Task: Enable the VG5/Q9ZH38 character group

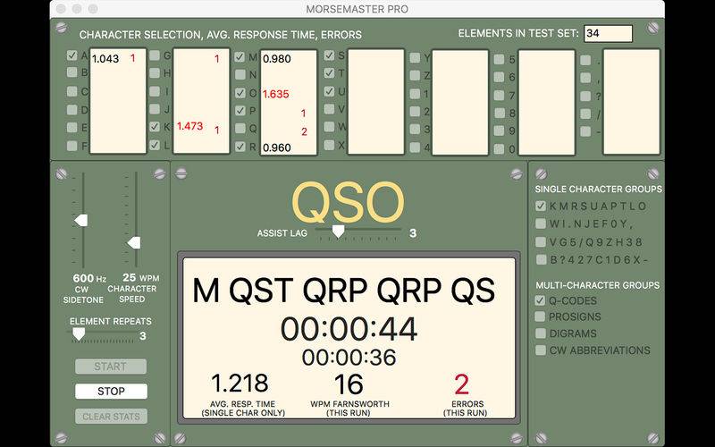Action: pos(541,241)
